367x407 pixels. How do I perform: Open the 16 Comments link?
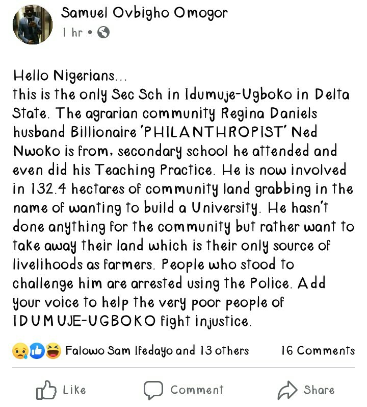pos(318,350)
